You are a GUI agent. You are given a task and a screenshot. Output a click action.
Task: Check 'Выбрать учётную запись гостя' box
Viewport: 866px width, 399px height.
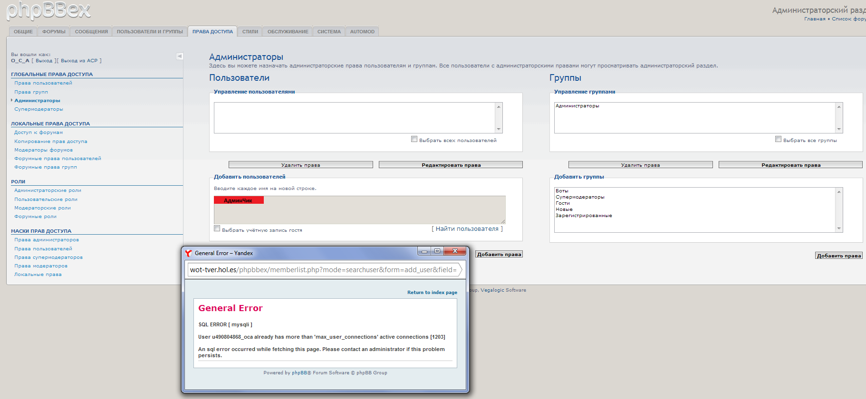coord(217,228)
